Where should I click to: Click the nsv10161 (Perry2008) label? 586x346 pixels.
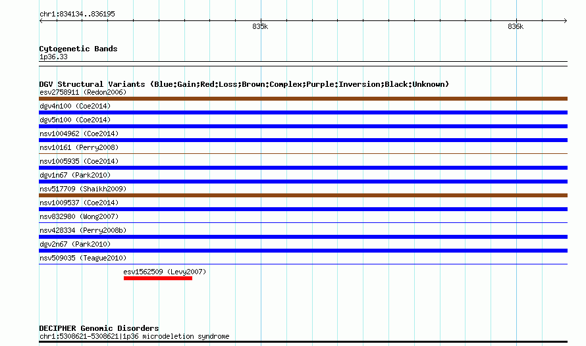tap(79, 147)
